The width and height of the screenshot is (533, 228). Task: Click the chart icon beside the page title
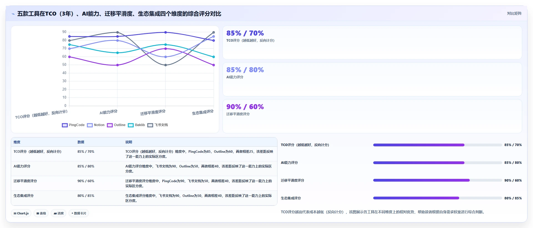pyautogui.click(x=13, y=14)
